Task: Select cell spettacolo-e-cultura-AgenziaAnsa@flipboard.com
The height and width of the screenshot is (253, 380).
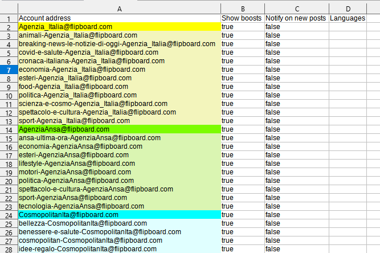Action: click(x=120, y=189)
